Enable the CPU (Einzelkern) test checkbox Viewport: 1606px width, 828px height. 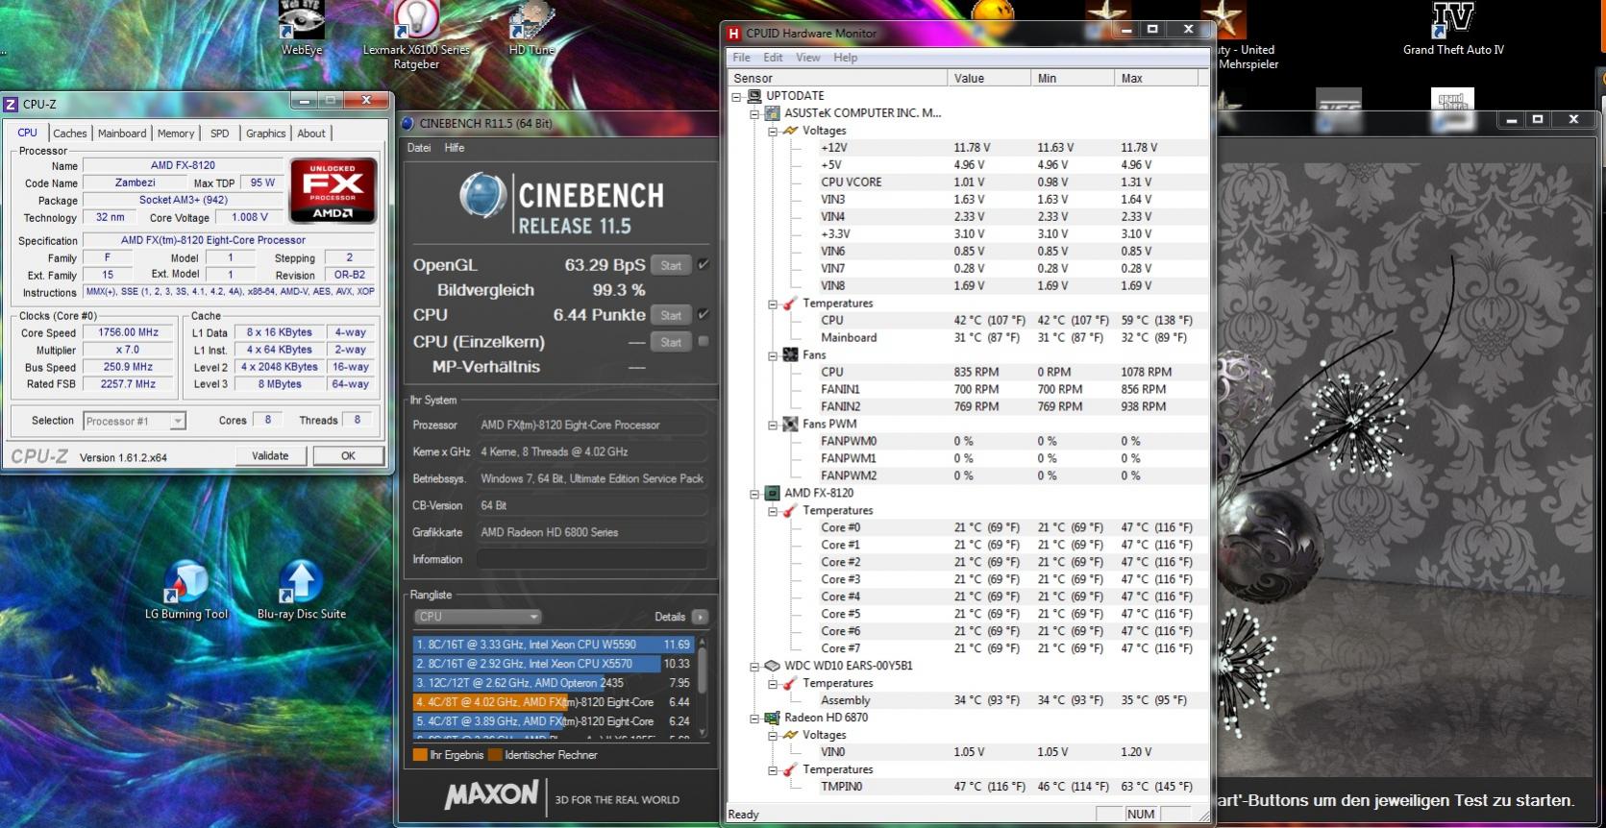coord(704,342)
